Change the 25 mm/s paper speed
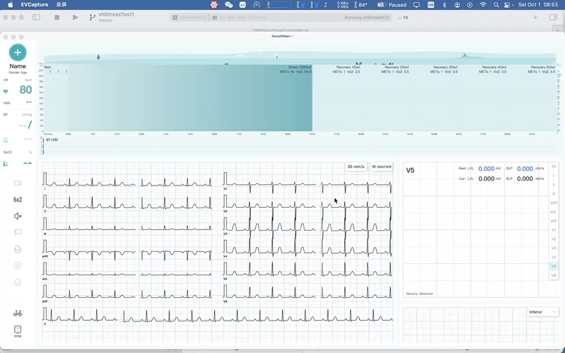Viewport: 565px width, 353px height. (356, 167)
